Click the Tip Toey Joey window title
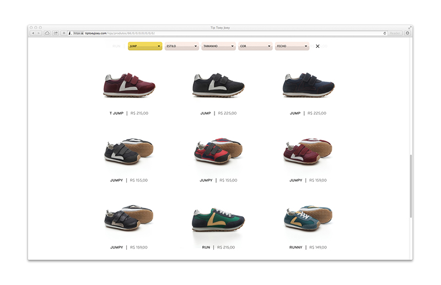Screen dimensions: 441x285 tap(220, 28)
